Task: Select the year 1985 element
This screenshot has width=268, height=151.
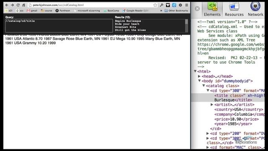Action: pyautogui.click(x=233, y=124)
